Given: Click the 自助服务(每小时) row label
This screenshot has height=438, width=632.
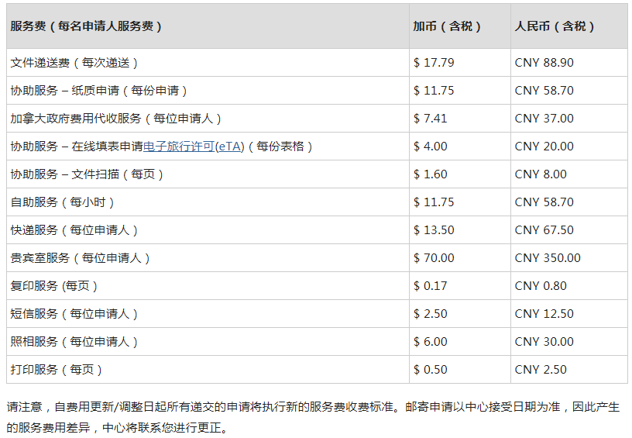Looking at the screenshot, I should [x=63, y=202].
